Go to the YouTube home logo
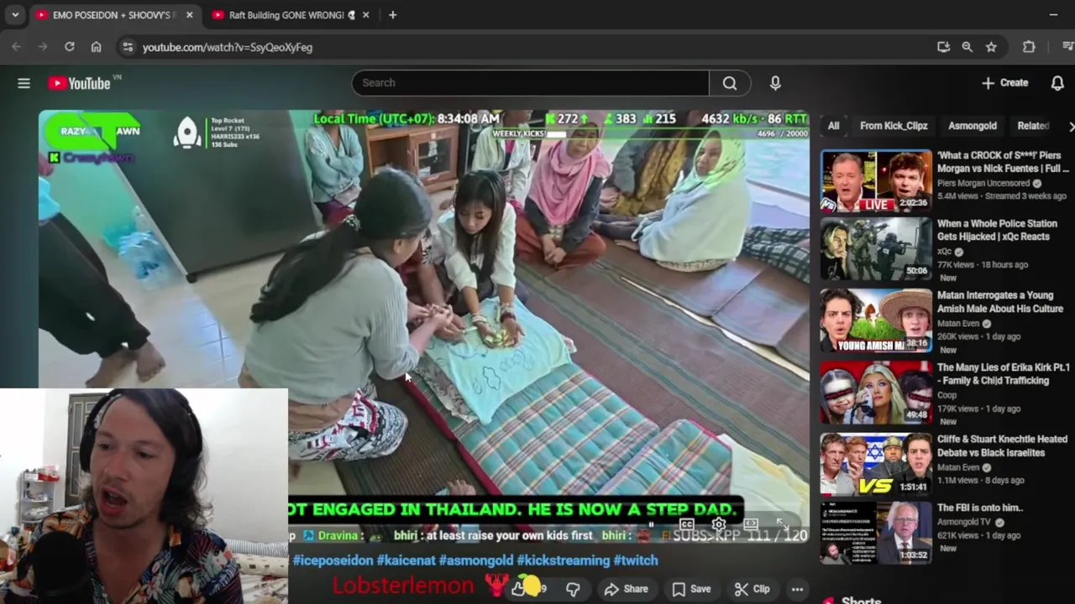The width and height of the screenshot is (1075, 604). point(80,83)
